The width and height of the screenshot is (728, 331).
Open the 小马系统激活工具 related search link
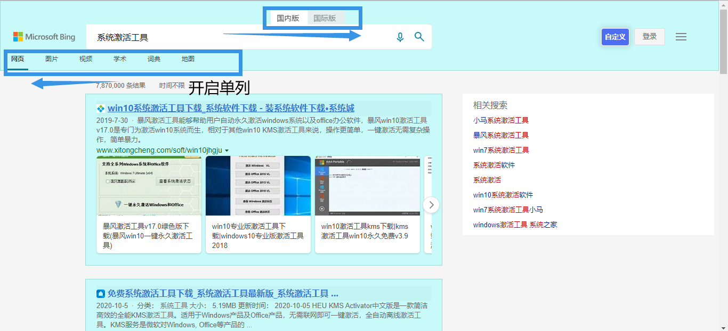(x=501, y=120)
